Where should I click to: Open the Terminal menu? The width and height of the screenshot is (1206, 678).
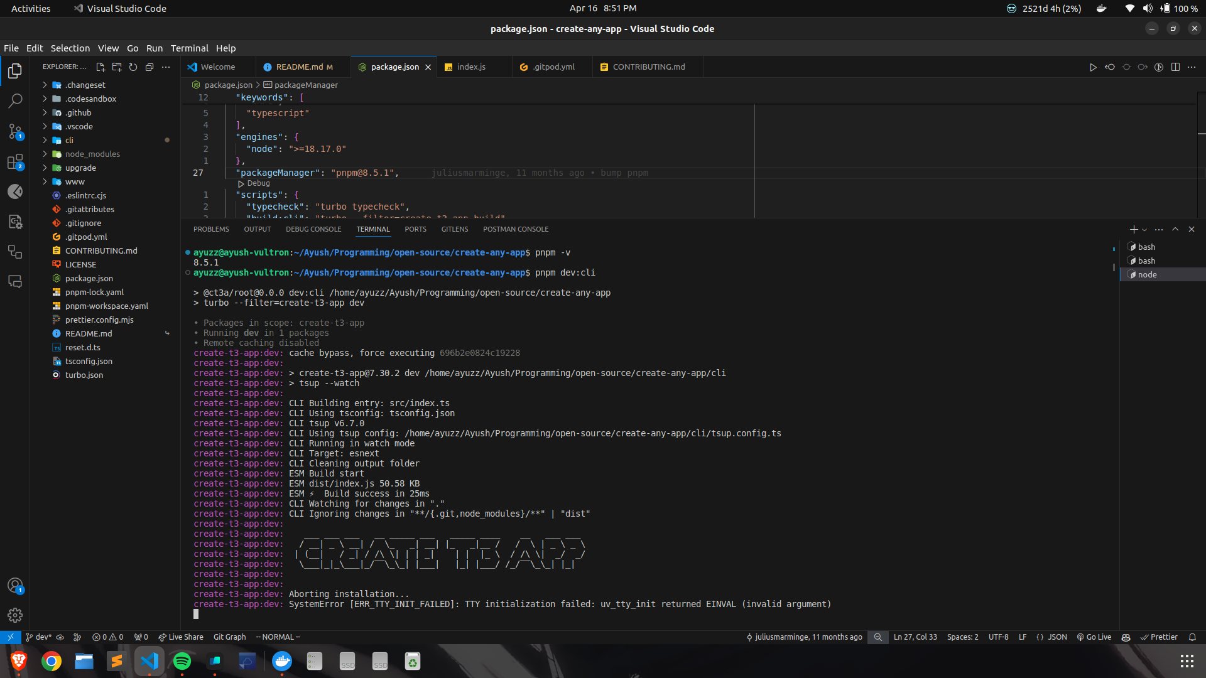tap(189, 48)
